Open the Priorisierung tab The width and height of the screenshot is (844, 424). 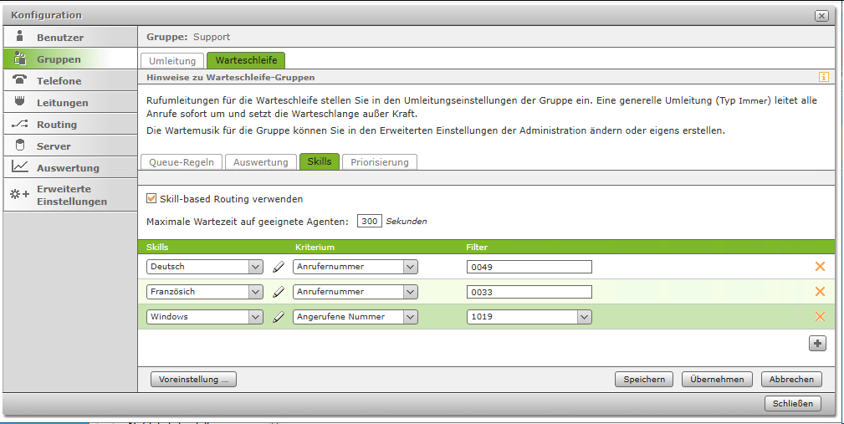click(x=380, y=162)
